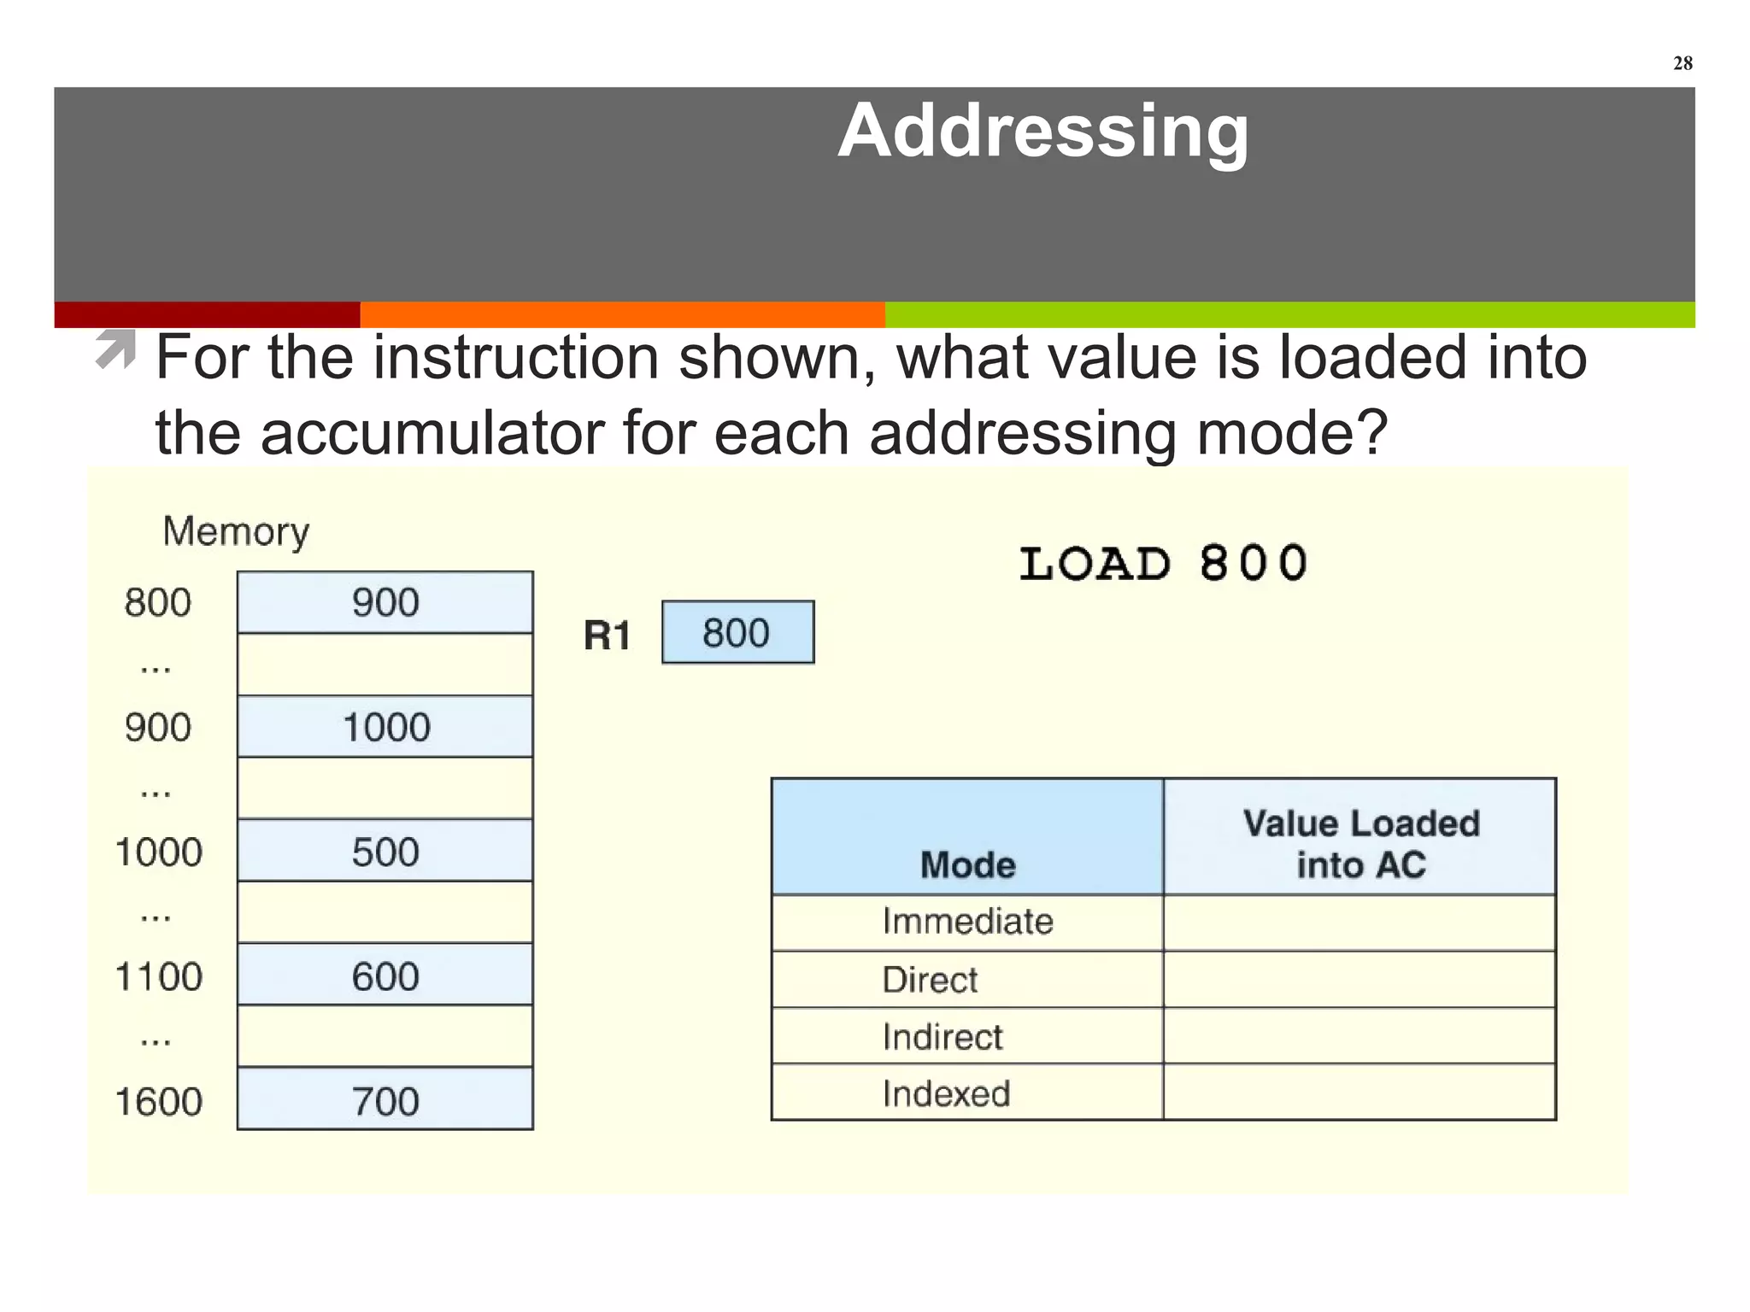The width and height of the screenshot is (1750, 1312).
Task: Select the 'Indexed' mode row label
Action: click(x=947, y=1093)
